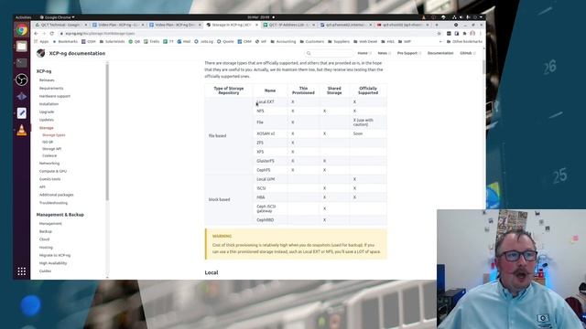Image resolution: width=586 pixels, height=329 pixels.
Task: Open the Other bookmarks folder
Action: tap(464, 42)
